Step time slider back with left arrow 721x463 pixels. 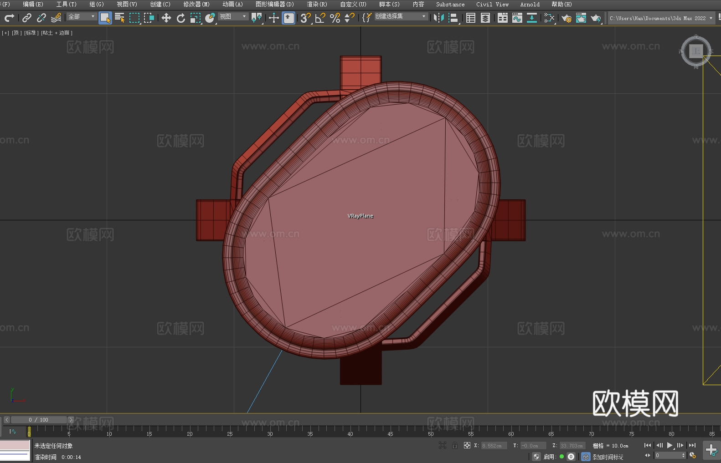(x=6, y=420)
